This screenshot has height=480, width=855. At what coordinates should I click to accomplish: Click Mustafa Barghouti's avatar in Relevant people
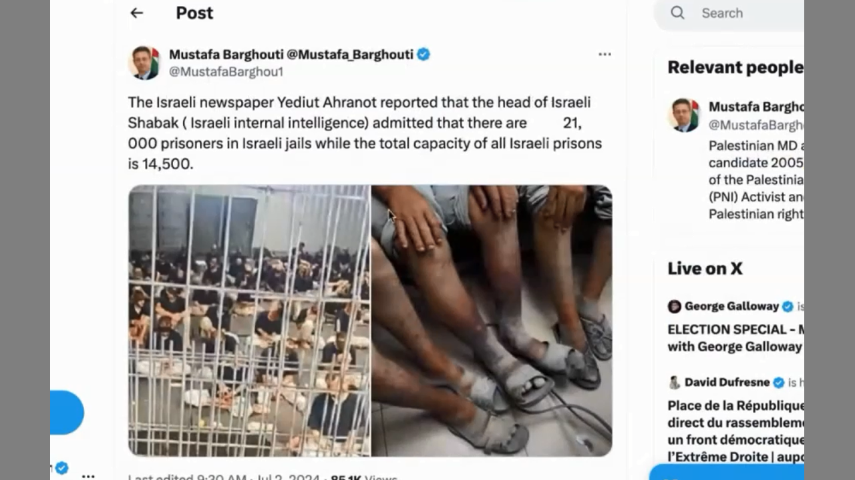683,115
